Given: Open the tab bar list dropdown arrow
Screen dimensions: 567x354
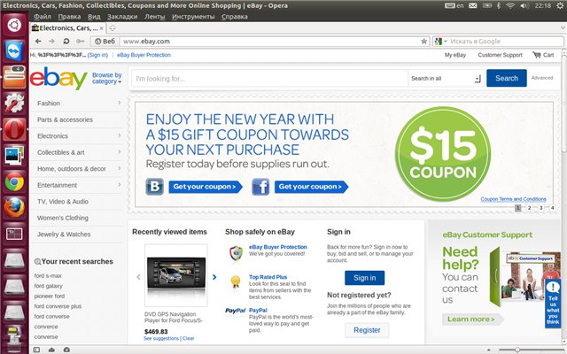Looking at the screenshot, I should click(x=563, y=27).
